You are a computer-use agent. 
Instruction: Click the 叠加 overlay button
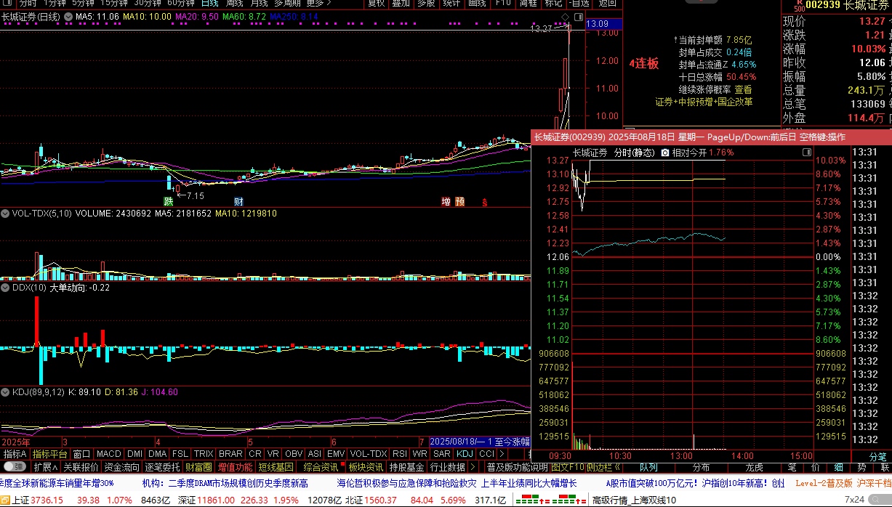tap(401, 4)
